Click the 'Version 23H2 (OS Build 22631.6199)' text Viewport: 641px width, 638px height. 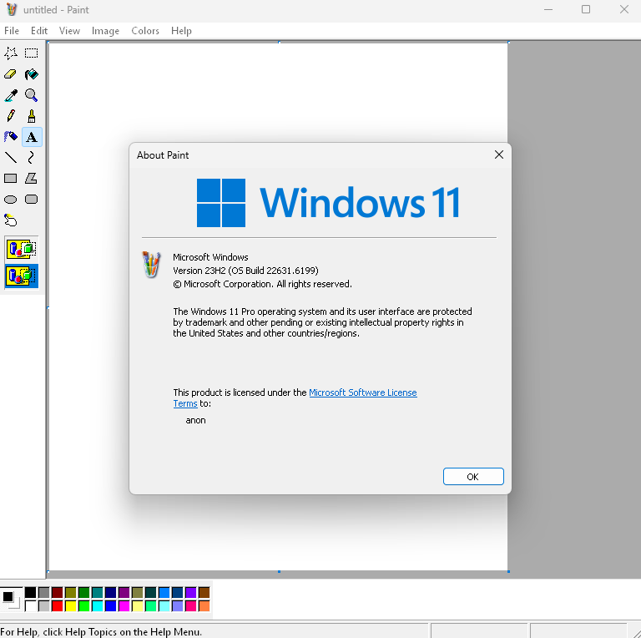click(245, 271)
